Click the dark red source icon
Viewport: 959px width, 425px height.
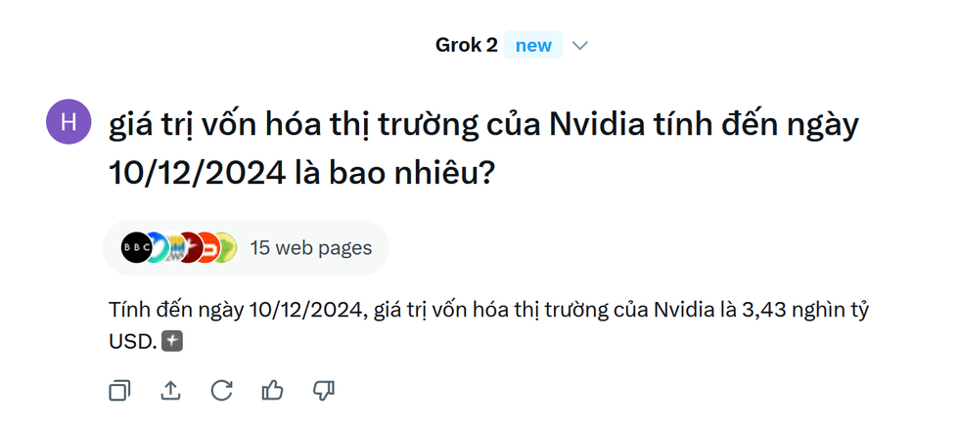tap(190, 247)
